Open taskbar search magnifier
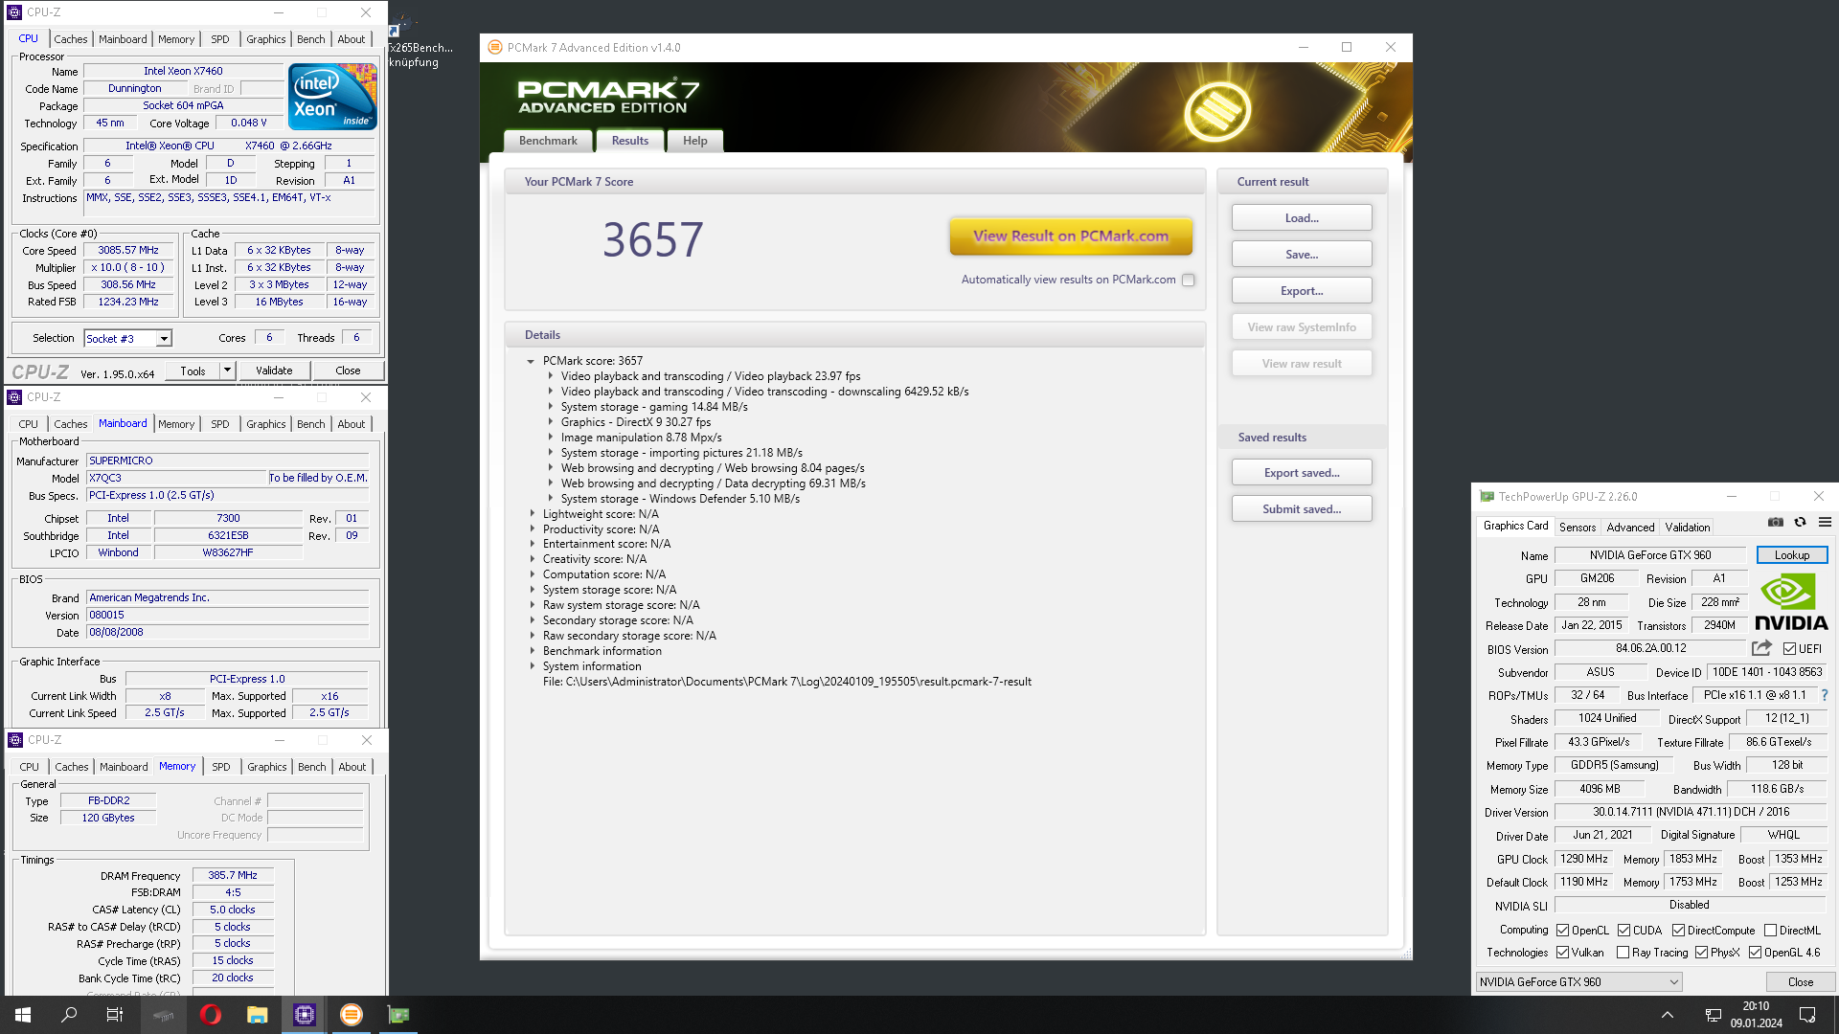1839x1034 pixels. click(x=69, y=1015)
